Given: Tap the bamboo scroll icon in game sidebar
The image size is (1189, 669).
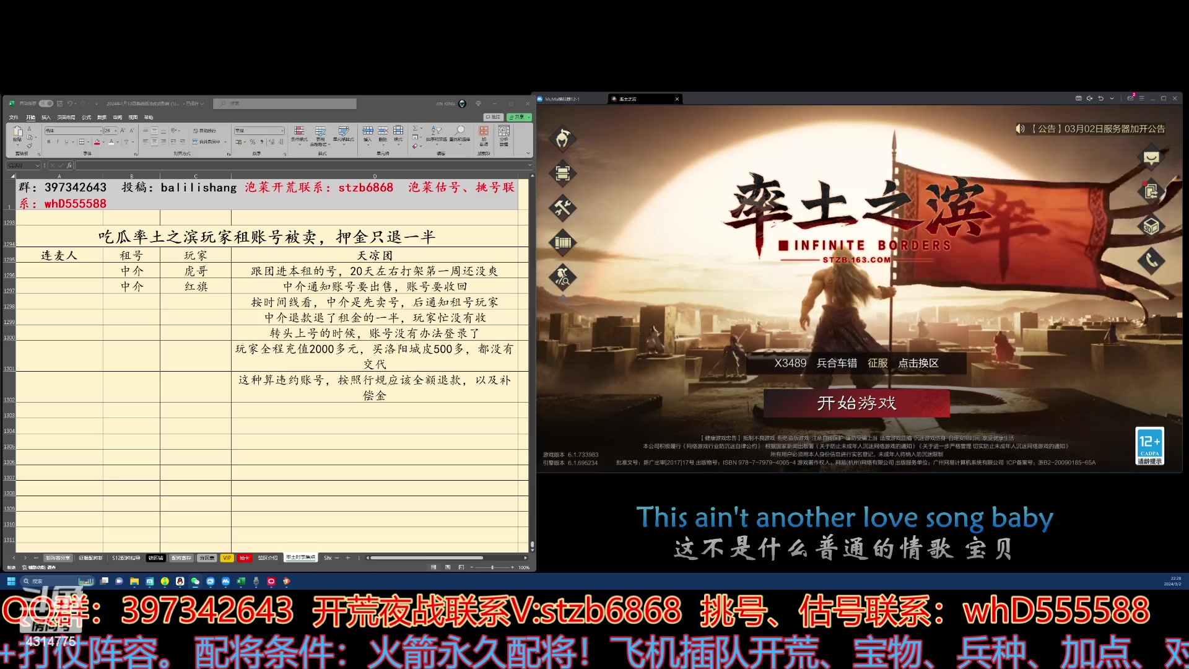Looking at the screenshot, I should coord(562,242).
